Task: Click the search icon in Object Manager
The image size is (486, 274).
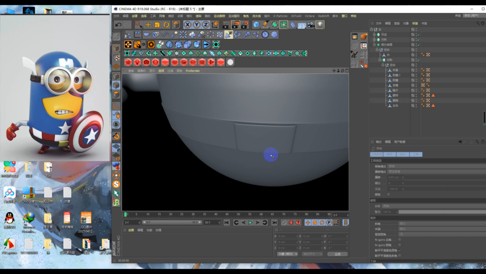Action: point(477,23)
